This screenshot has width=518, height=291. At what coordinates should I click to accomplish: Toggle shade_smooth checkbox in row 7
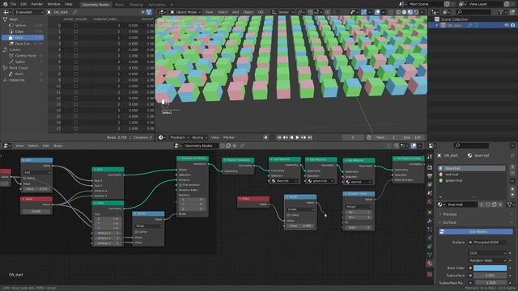tap(75, 68)
